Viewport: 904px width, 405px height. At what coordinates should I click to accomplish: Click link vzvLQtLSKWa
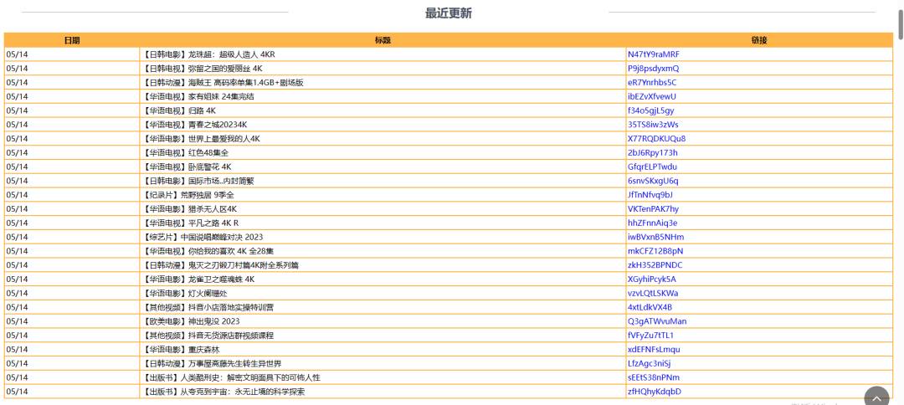653,293
